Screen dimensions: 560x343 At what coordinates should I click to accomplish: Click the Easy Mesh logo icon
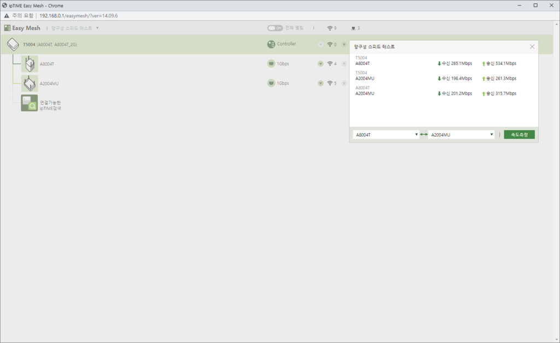[7, 28]
